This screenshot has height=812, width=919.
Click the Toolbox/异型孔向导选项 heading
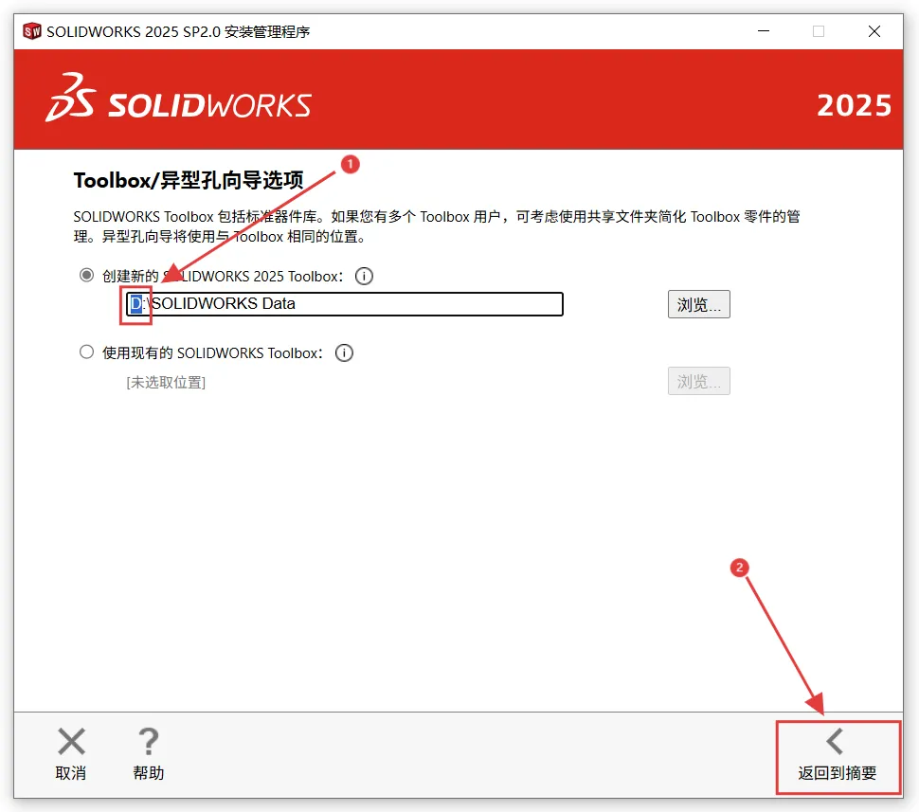tap(189, 180)
